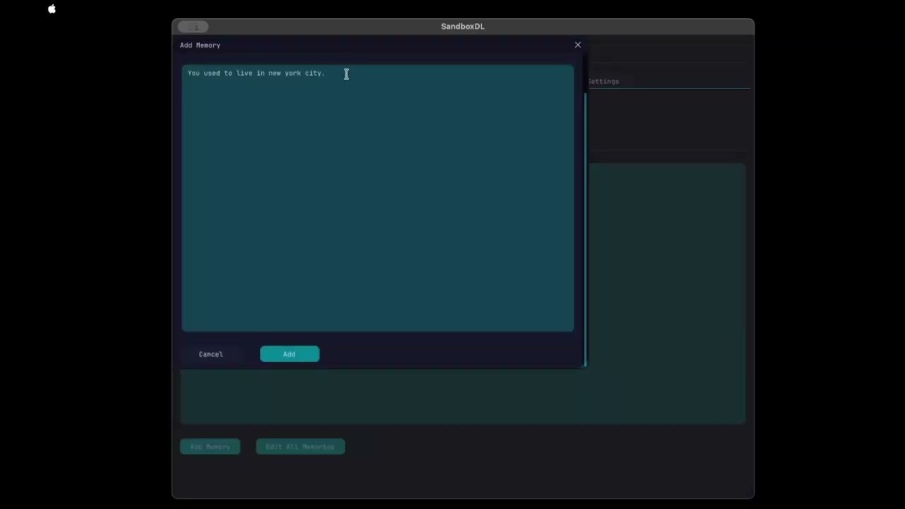905x509 pixels.
Task: Click the SandboxDL title bar
Action: tap(462, 26)
